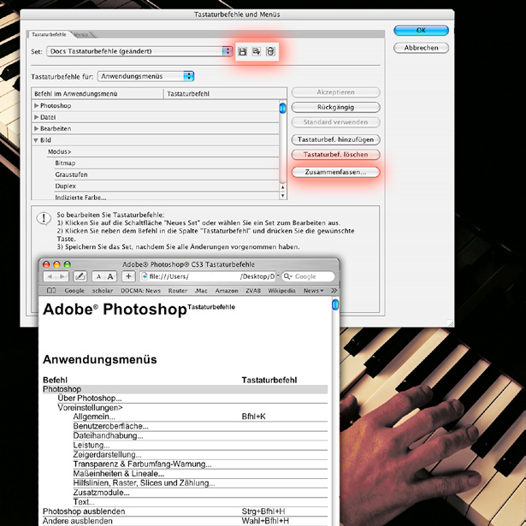
Task: Go forward in the browser window
Action: pos(62,276)
